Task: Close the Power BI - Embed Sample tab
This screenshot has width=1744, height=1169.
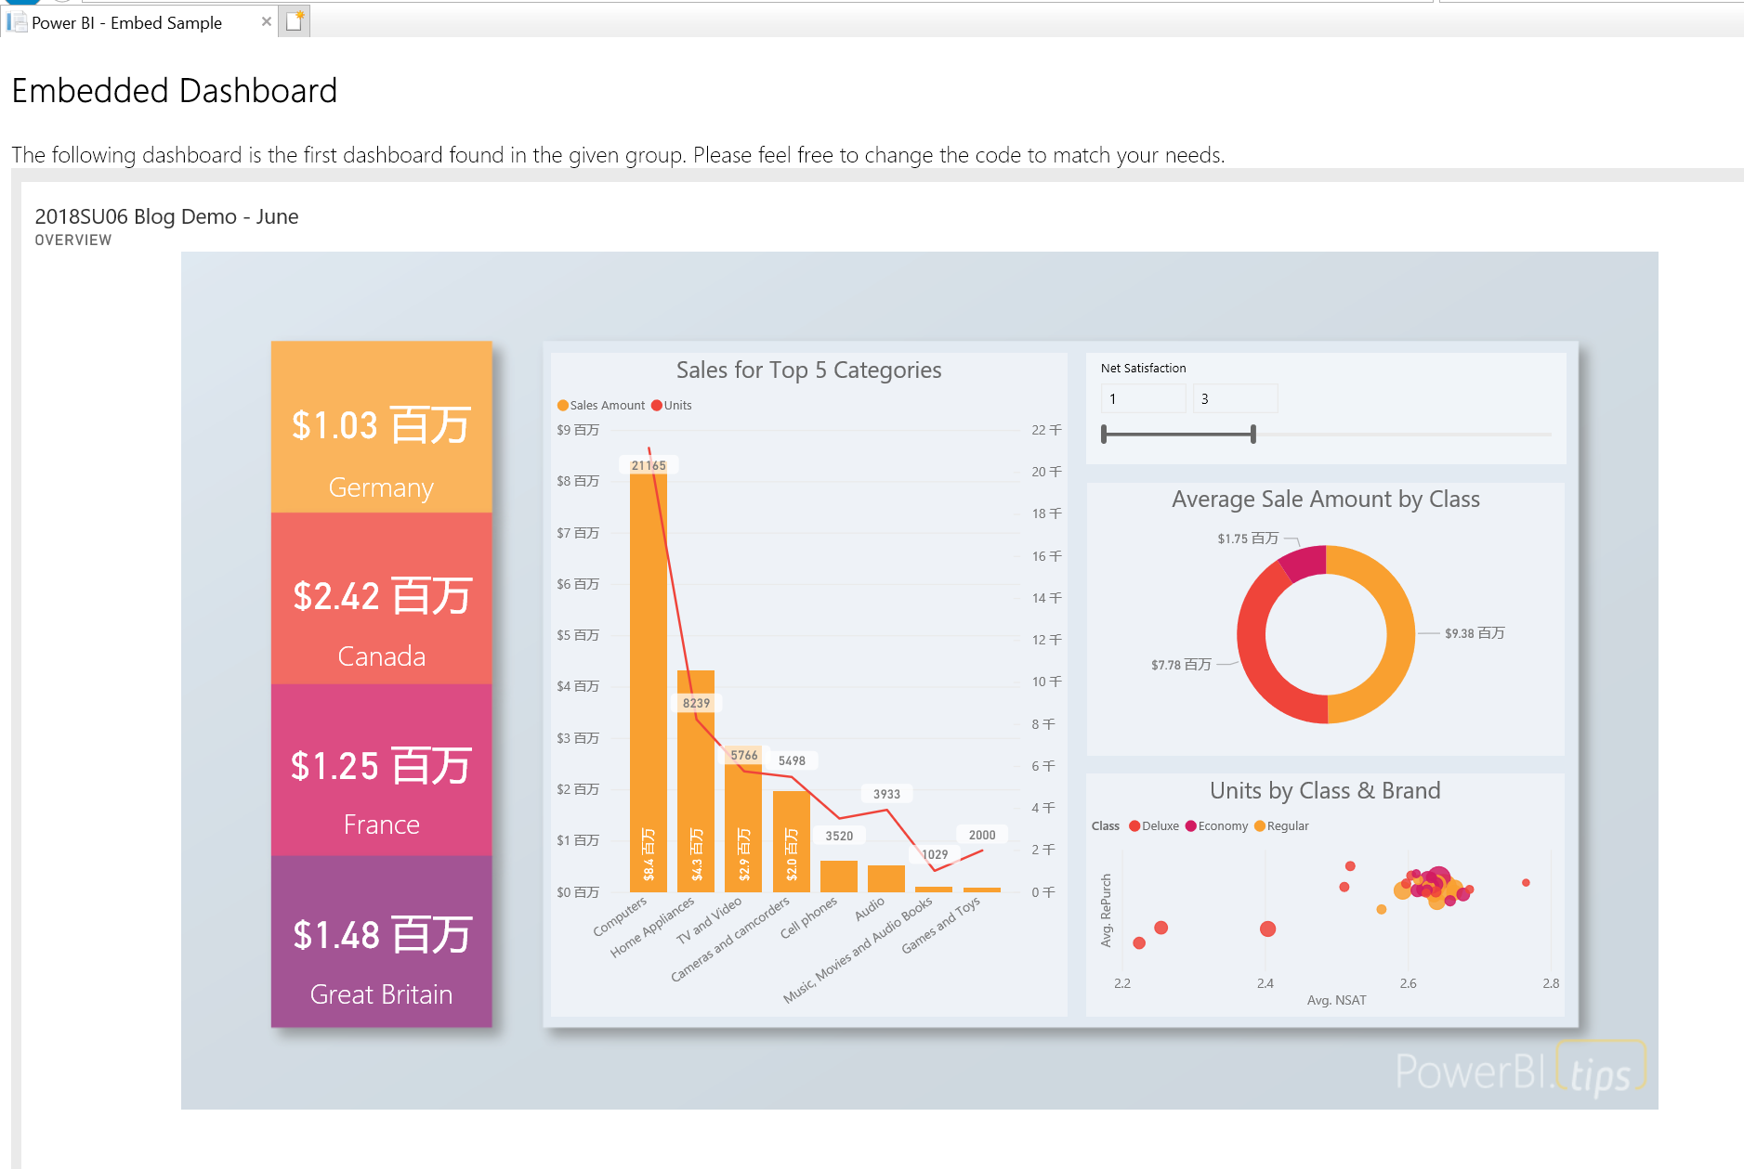Action: tap(267, 21)
